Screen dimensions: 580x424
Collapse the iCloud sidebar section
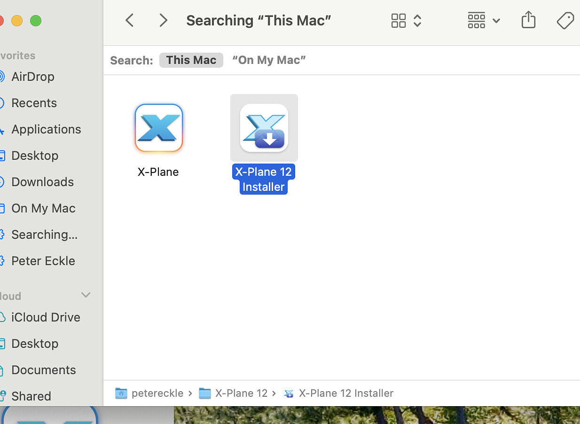[x=86, y=295]
